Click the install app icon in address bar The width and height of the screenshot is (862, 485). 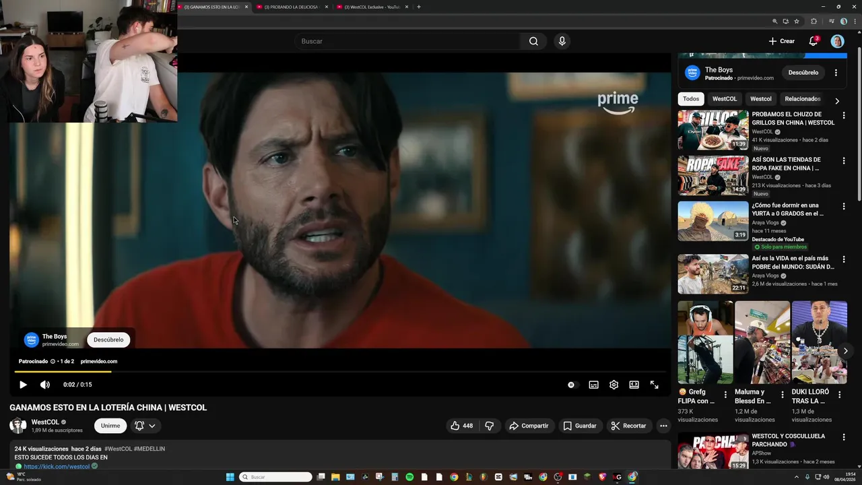(785, 22)
